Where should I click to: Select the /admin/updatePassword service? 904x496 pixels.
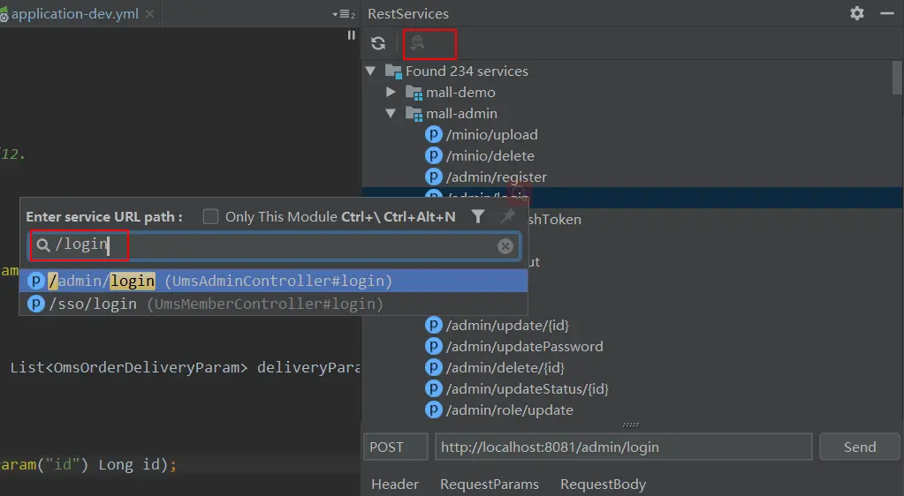pos(524,347)
